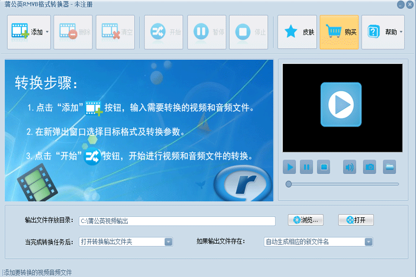Pause conversion with the 暂停 button
Viewport: 416px width, 277px height.
206,32
